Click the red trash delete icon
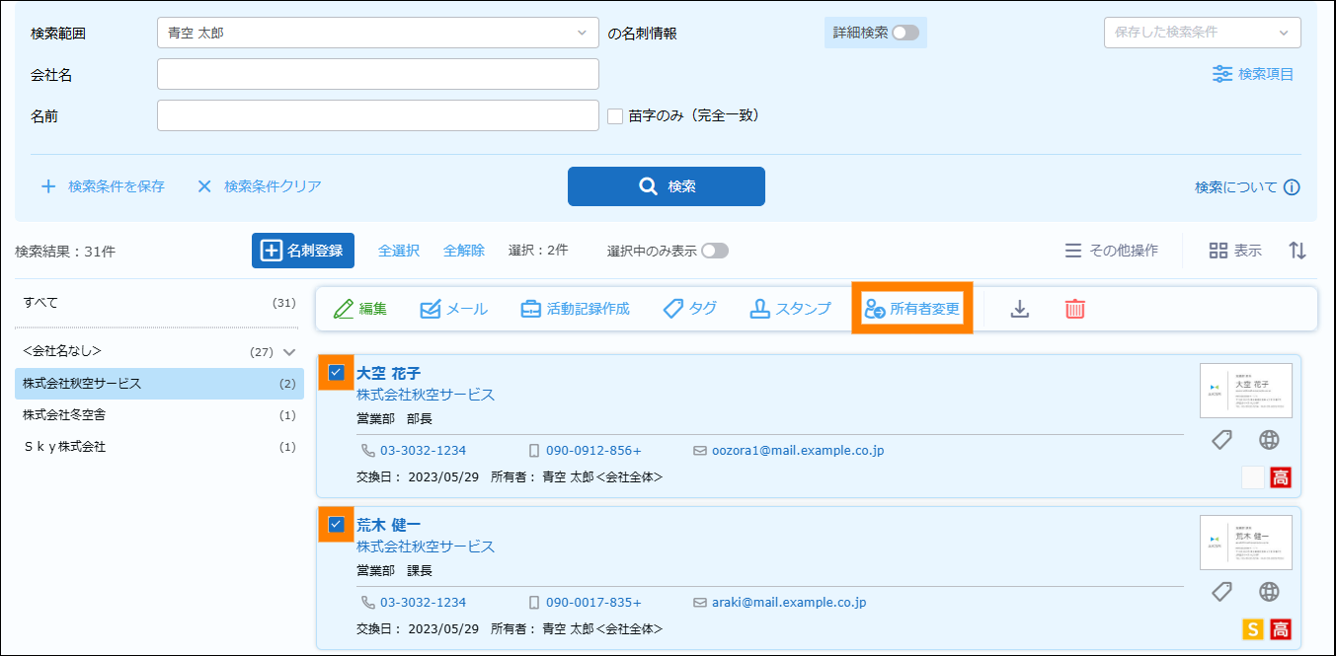Viewport: 1336px width, 656px height. pyautogui.click(x=1074, y=309)
